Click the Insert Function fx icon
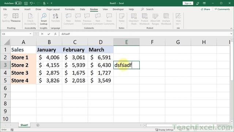Screen dimensions: 234x132 pos(55,34)
